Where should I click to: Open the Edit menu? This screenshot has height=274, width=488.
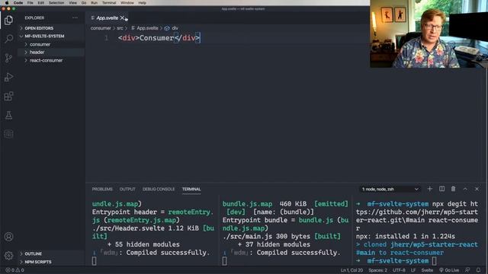(40, 3)
